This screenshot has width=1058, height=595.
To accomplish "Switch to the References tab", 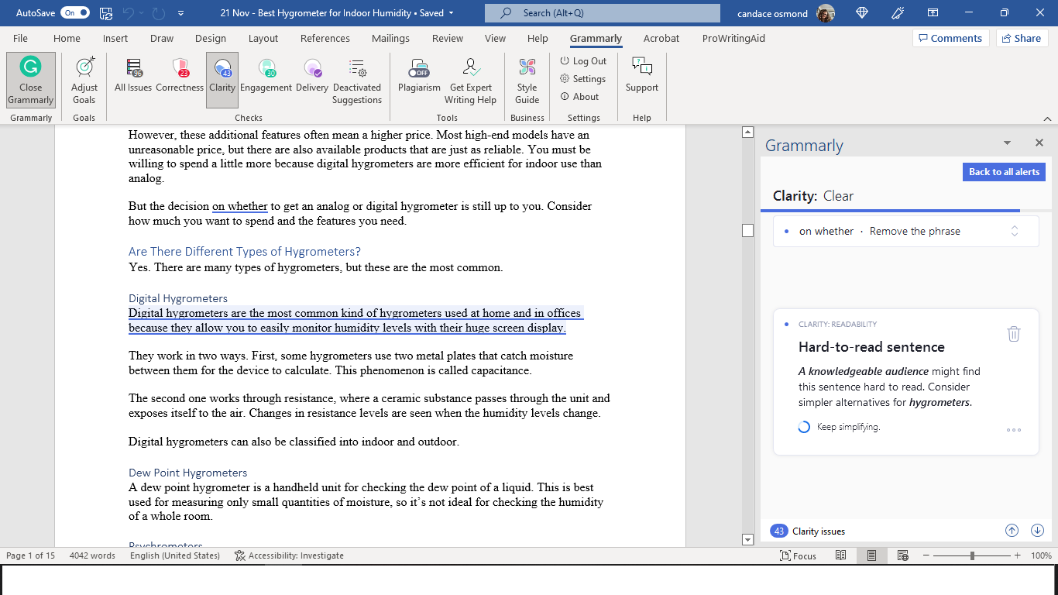I will [x=325, y=38].
